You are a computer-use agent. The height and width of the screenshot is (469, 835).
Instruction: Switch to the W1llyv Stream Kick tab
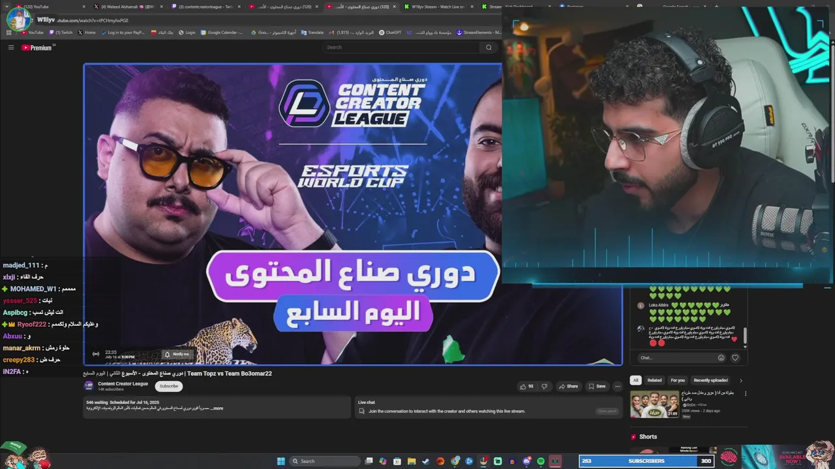(x=437, y=7)
